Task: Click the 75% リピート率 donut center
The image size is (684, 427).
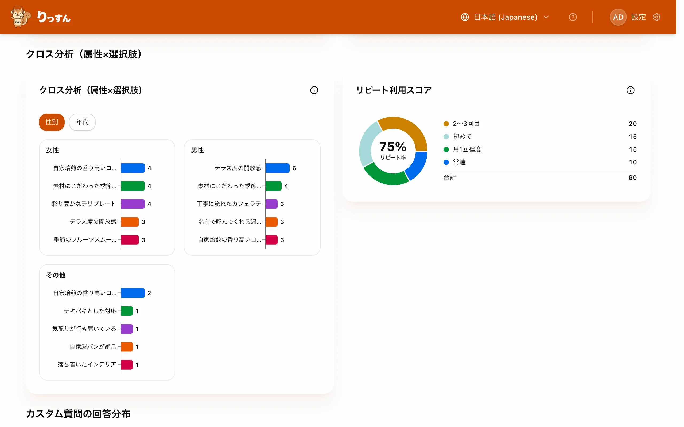Action: (393, 151)
